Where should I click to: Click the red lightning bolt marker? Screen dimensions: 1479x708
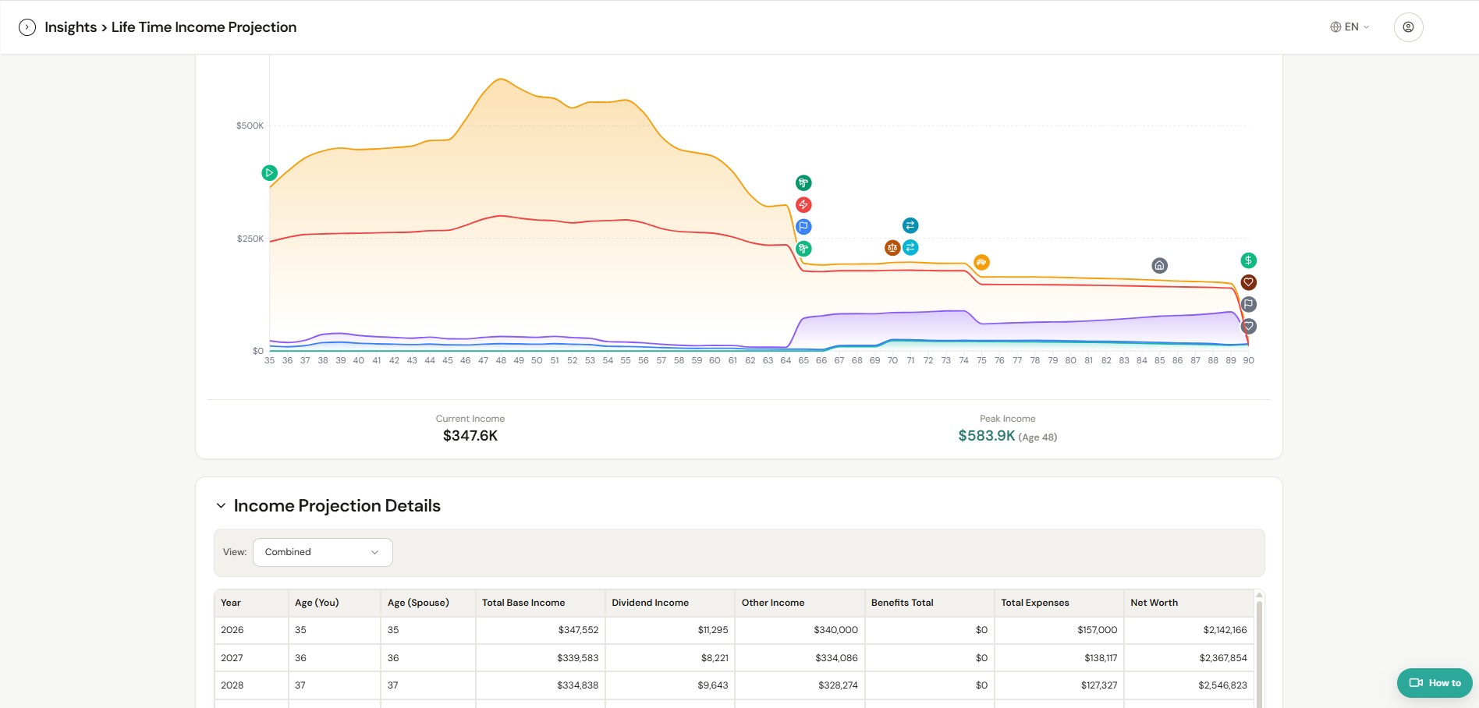[803, 205]
